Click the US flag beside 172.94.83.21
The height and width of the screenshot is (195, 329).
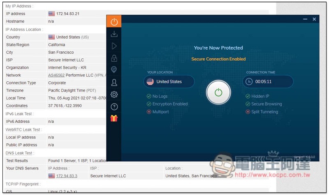51,14
